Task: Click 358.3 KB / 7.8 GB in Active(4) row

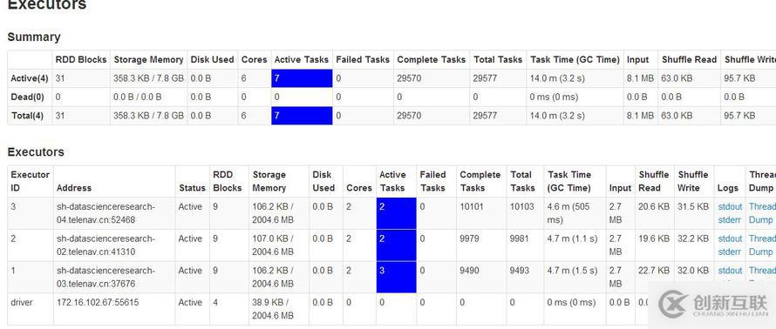Action: pos(148,78)
